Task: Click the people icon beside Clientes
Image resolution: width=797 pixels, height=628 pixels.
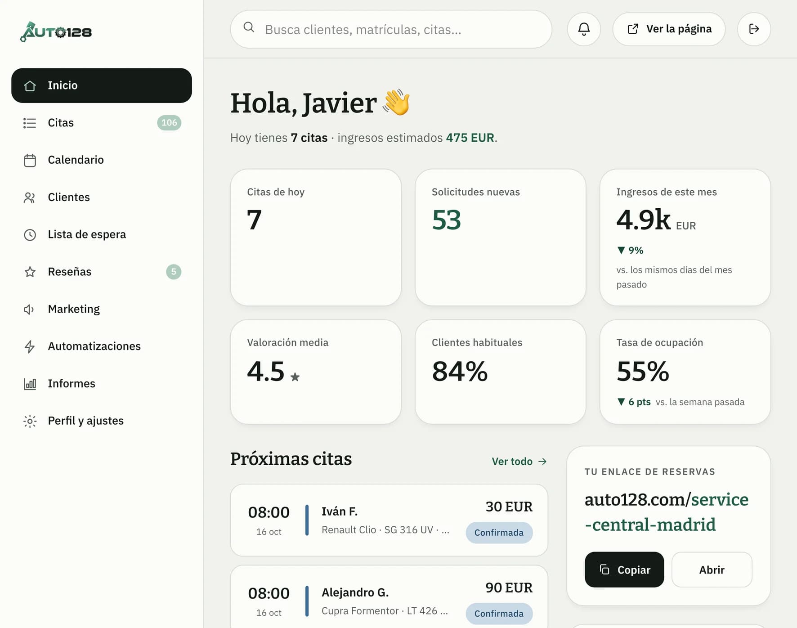Action: tap(30, 197)
